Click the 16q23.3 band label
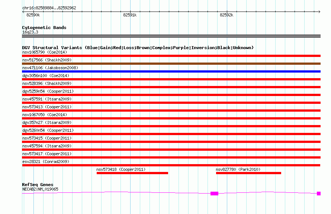This screenshot has height=214, width=331. pyautogui.click(x=30, y=32)
